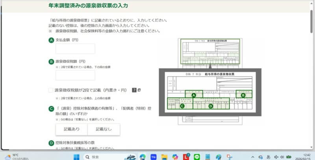Click the speaker volume tray icon
Screen dimensions: 315x160
pyautogui.click(x=282, y=156)
